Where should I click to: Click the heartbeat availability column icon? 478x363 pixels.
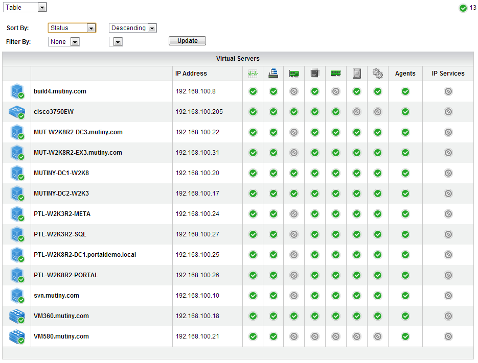[253, 74]
